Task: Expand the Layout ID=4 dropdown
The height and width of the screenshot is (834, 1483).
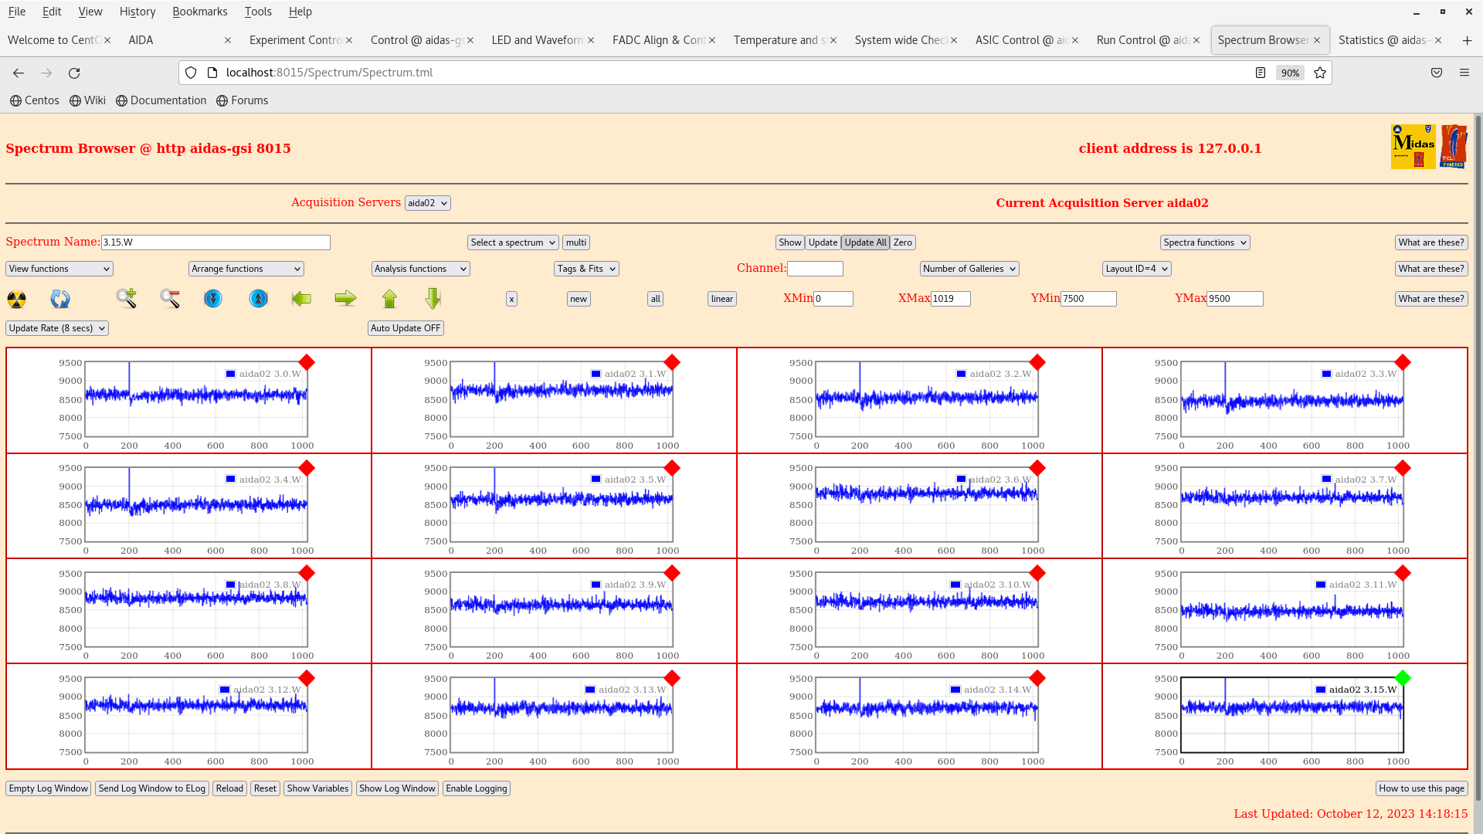Action: (x=1136, y=269)
